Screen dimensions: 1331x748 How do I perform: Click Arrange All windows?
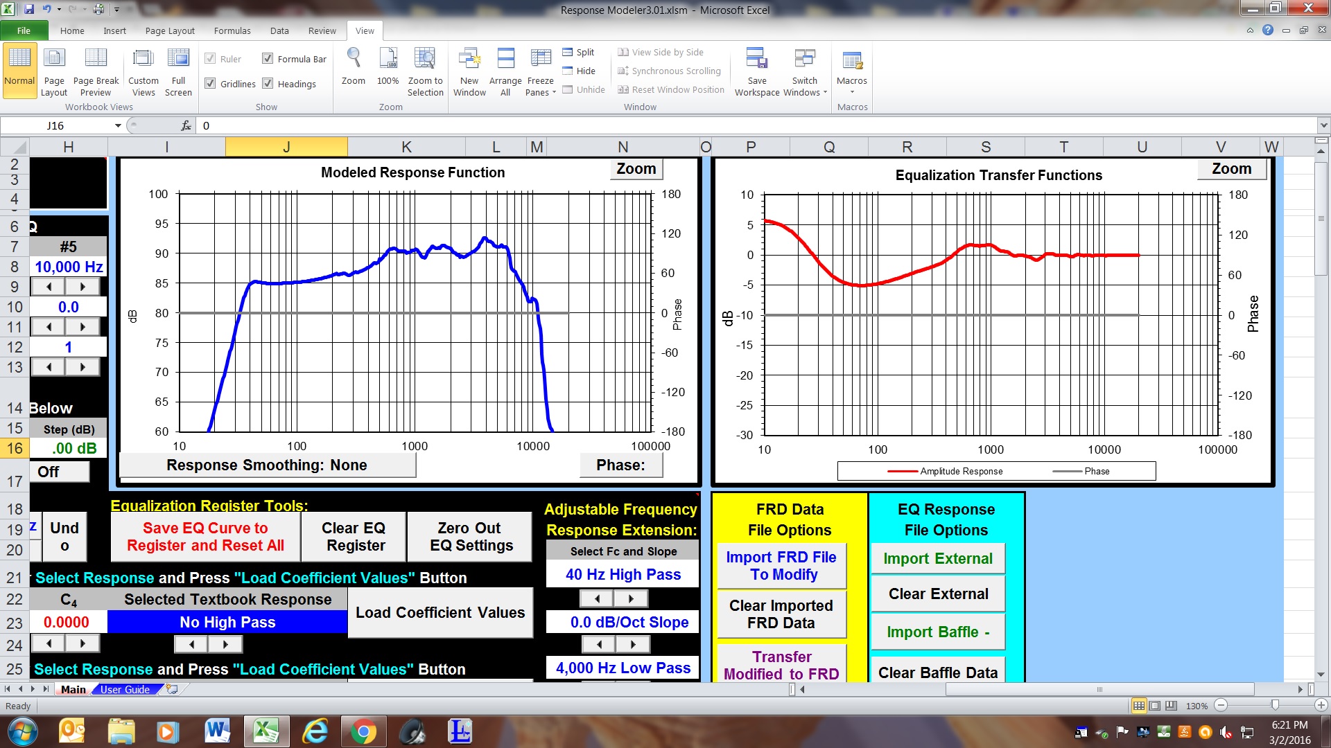coord(505,71)
